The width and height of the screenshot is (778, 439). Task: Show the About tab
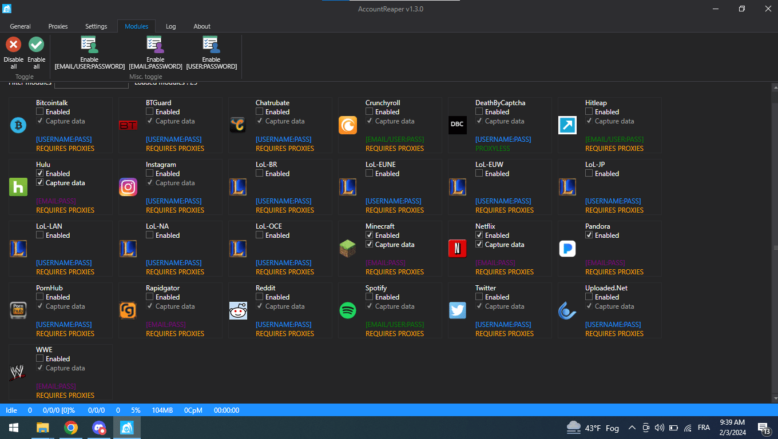202,26
